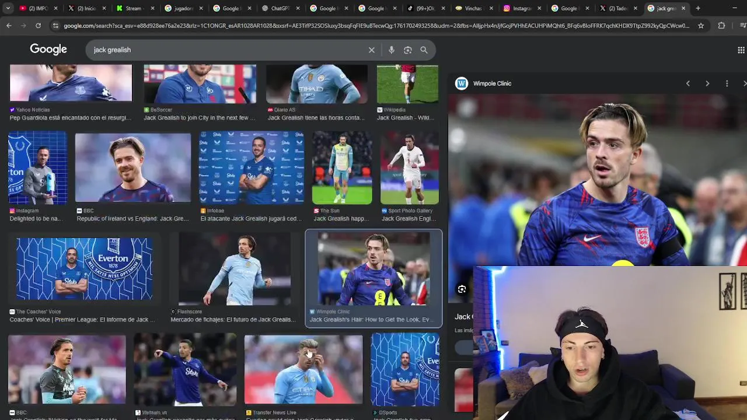Click the browser forward arrow
Screen dimensions: 747x420
[x=23, y=26]
